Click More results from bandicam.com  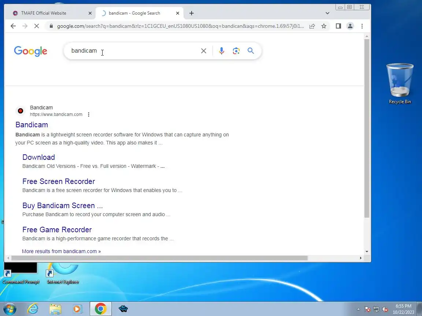pyautogui.click(x=62, y=251)
